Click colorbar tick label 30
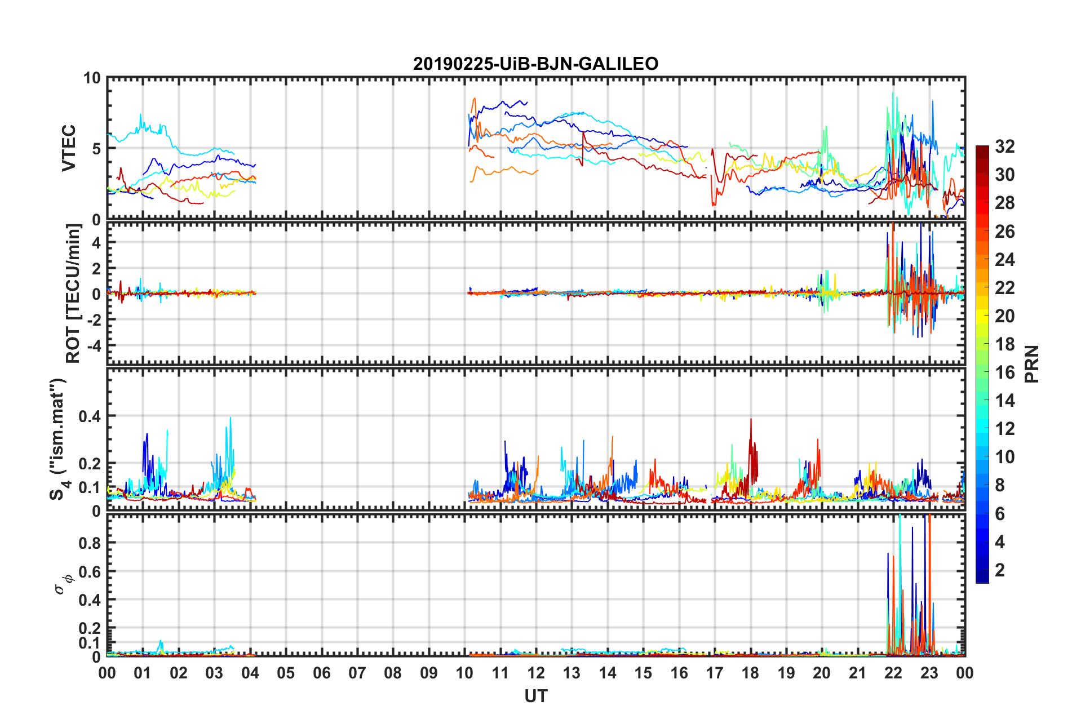 1005,175
